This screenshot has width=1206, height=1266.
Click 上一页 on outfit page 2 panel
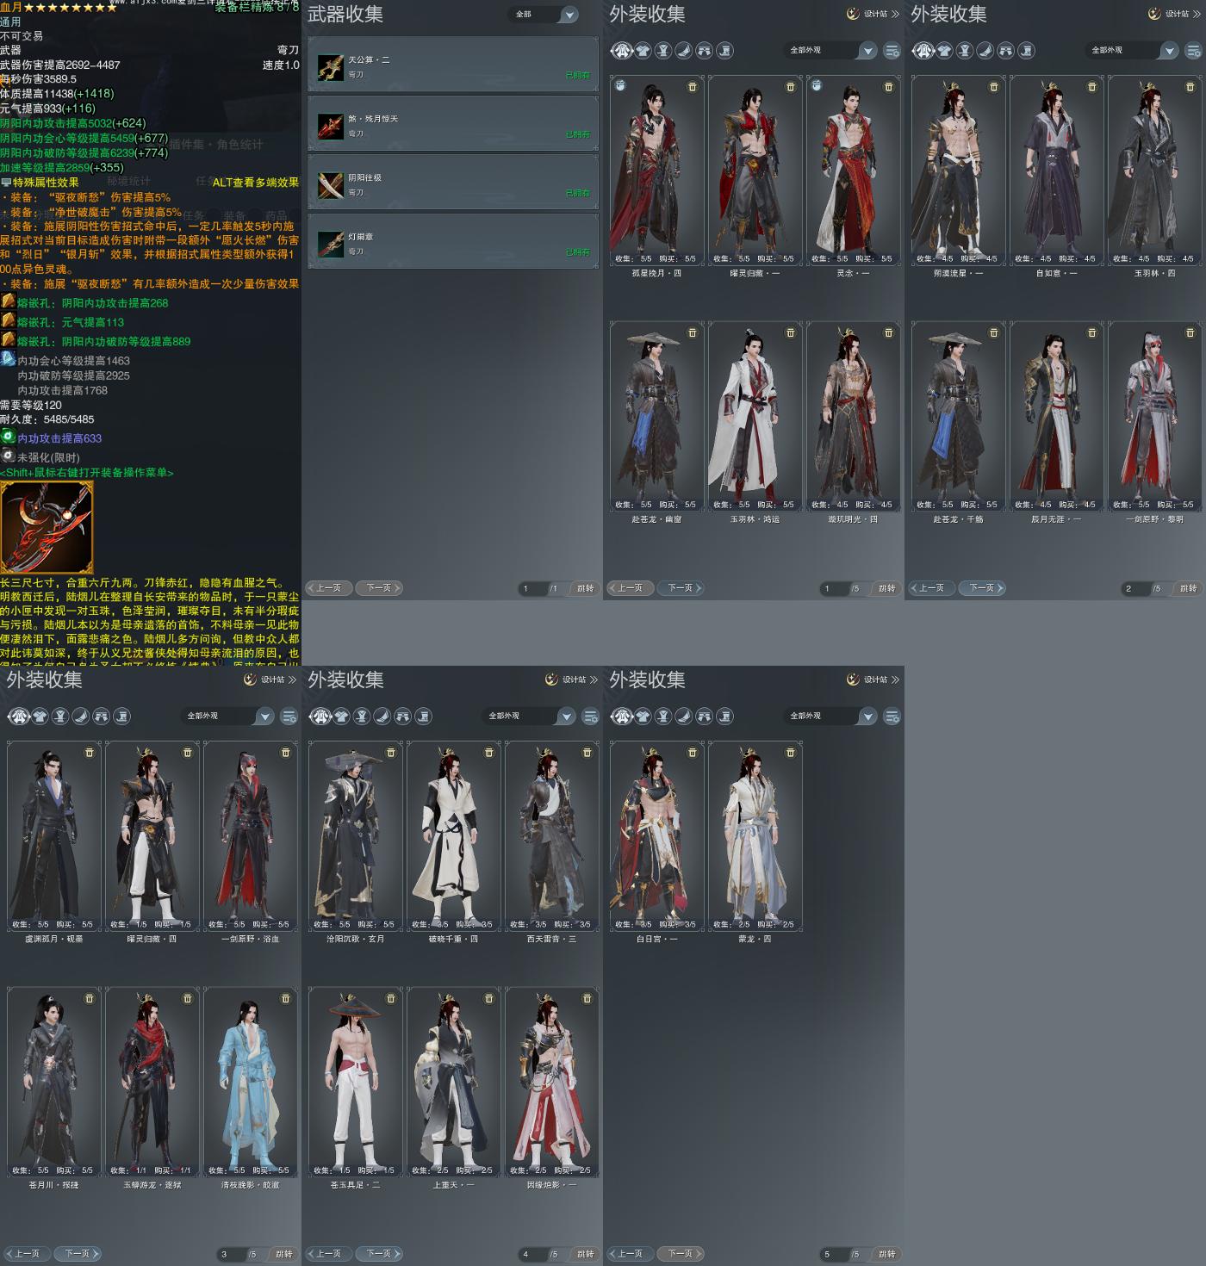coord(931,588)
